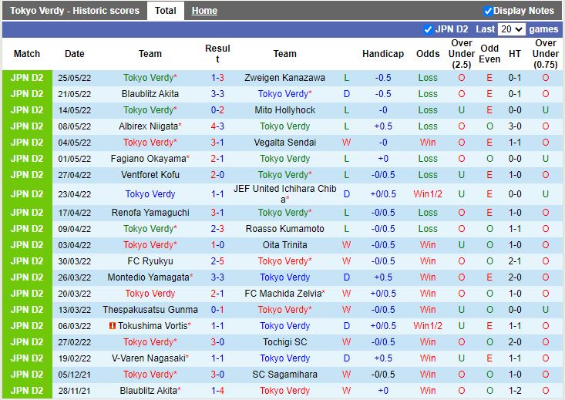Screen dimensions: 565x400
Task: Click the Ventforet Kofu team name
Action: click(x=150, y=175)
